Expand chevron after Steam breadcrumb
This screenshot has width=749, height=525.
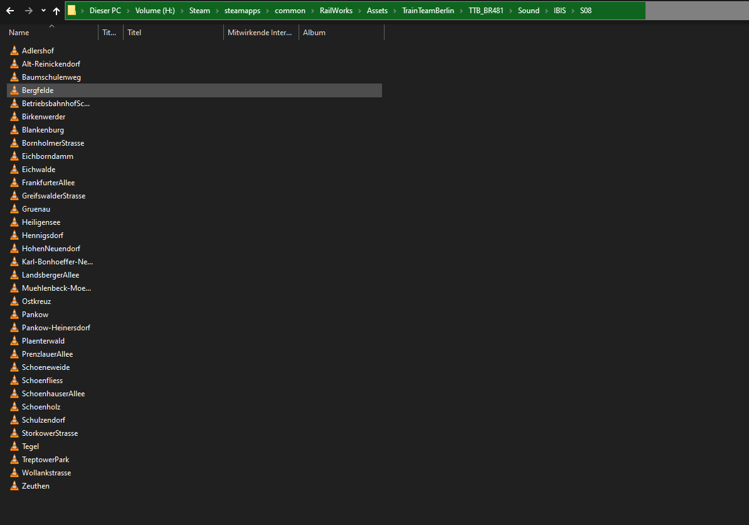[217, 11]
